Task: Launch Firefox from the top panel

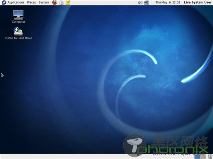Action: point(55,2)
